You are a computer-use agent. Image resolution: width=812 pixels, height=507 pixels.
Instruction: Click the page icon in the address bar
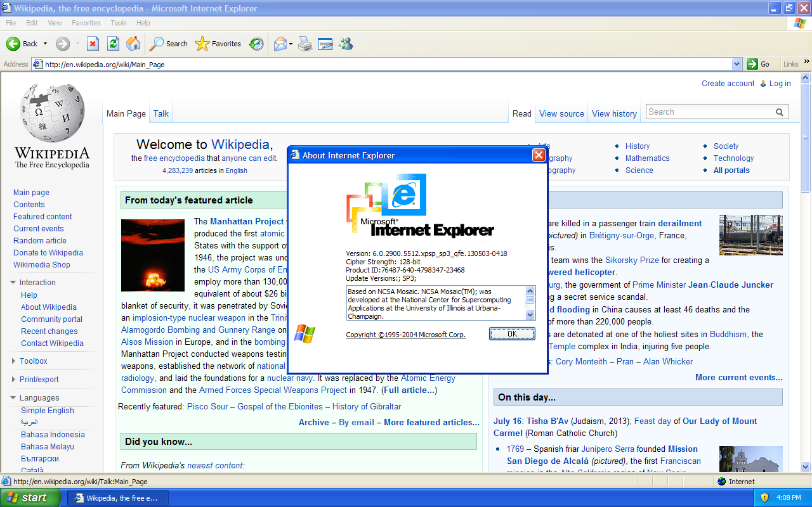point(38,64)
